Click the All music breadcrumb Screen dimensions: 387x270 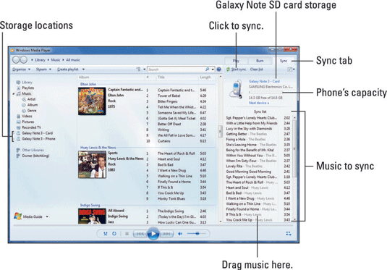coord(73,60)
